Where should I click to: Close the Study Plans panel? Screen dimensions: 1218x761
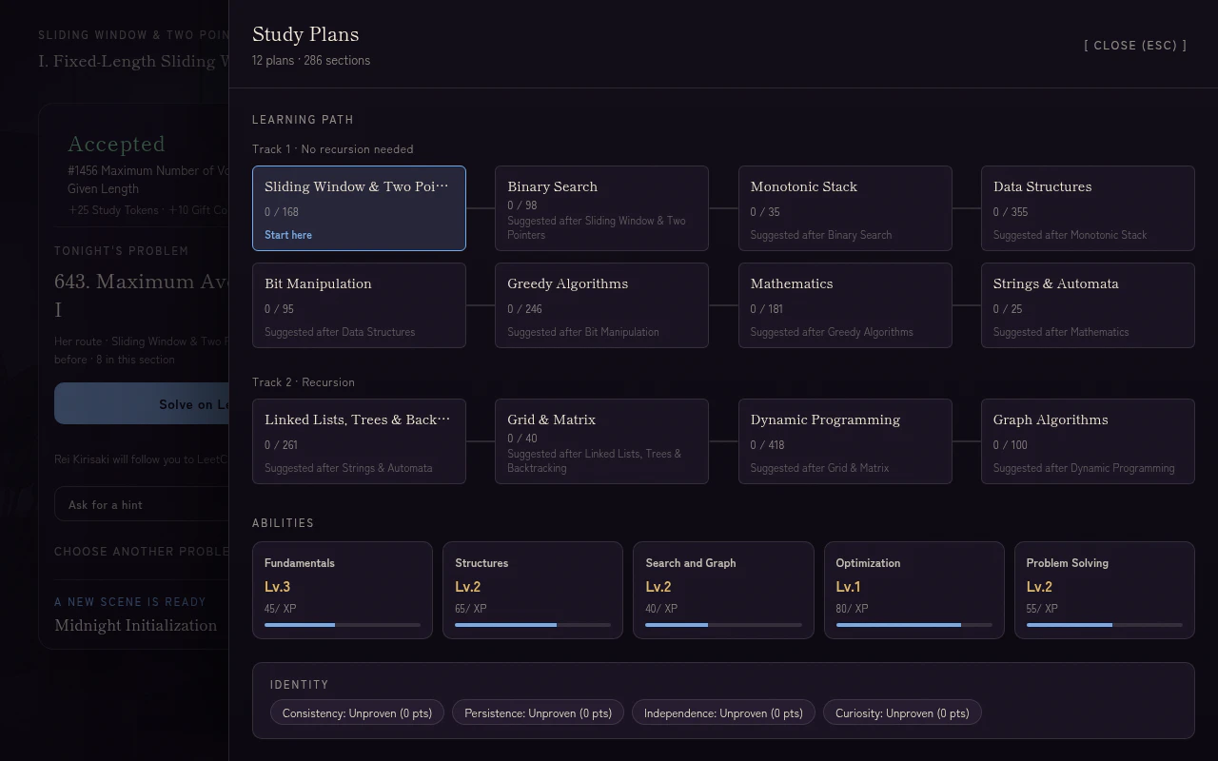[1135, 45]
